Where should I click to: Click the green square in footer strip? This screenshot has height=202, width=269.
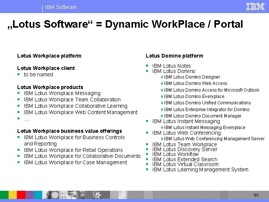coord(4,195)
